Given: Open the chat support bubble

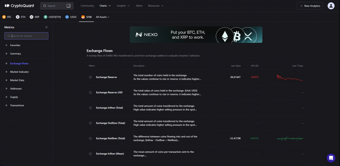Looking at the screenshot, I should click(x=331, y=158).
